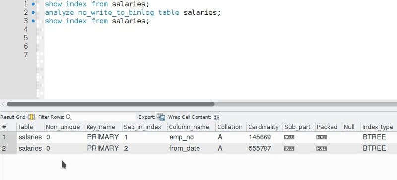Image resolution: width=397 pixels, height=180 pixels.
Task: Click the horizontal editor scrollbar thumb
Action: click(111, 104)
